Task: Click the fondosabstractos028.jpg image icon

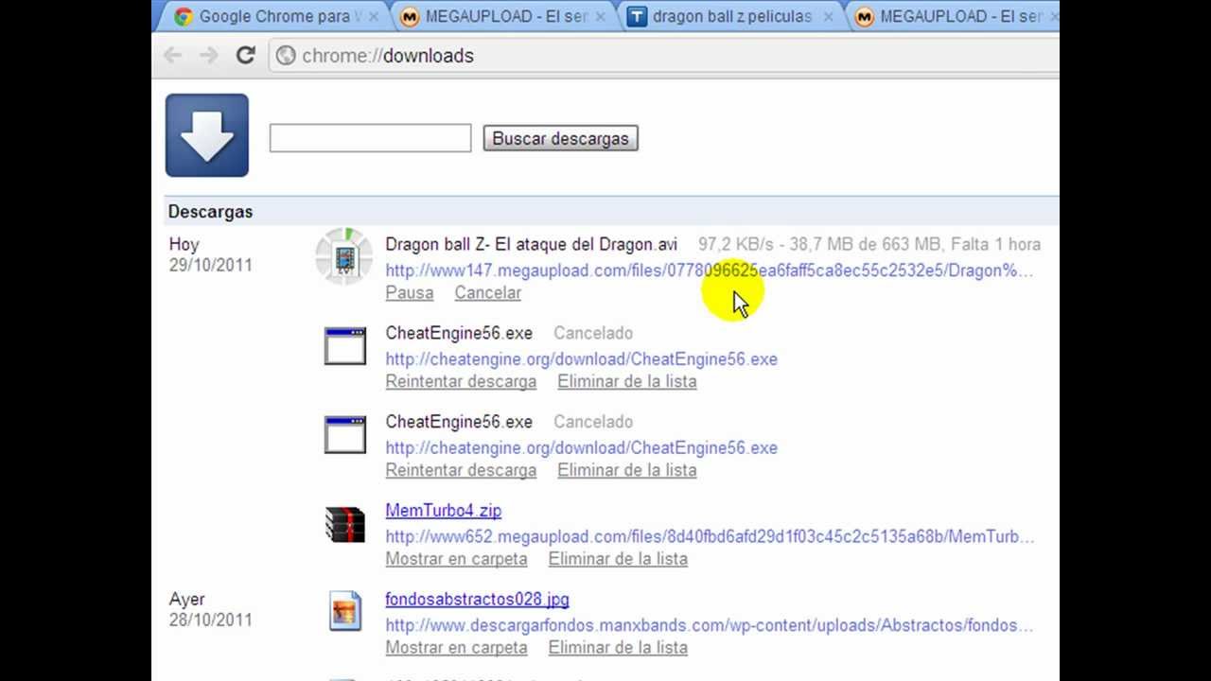Action: point(345,611)
